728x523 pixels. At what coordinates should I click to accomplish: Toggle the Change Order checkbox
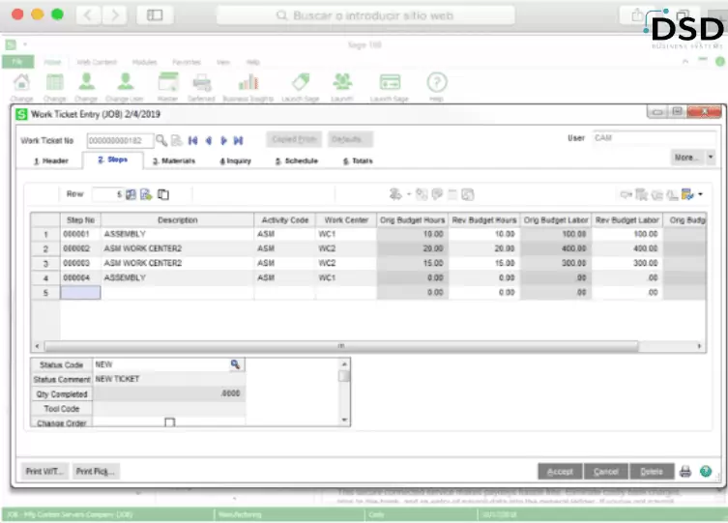click(170, 422)
